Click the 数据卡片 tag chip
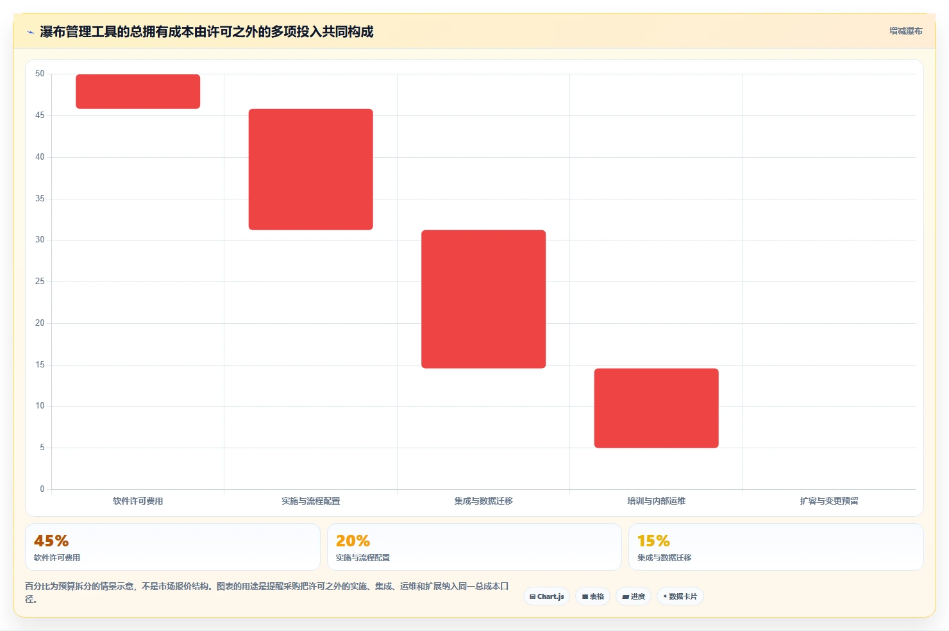 tap(680, 596)
